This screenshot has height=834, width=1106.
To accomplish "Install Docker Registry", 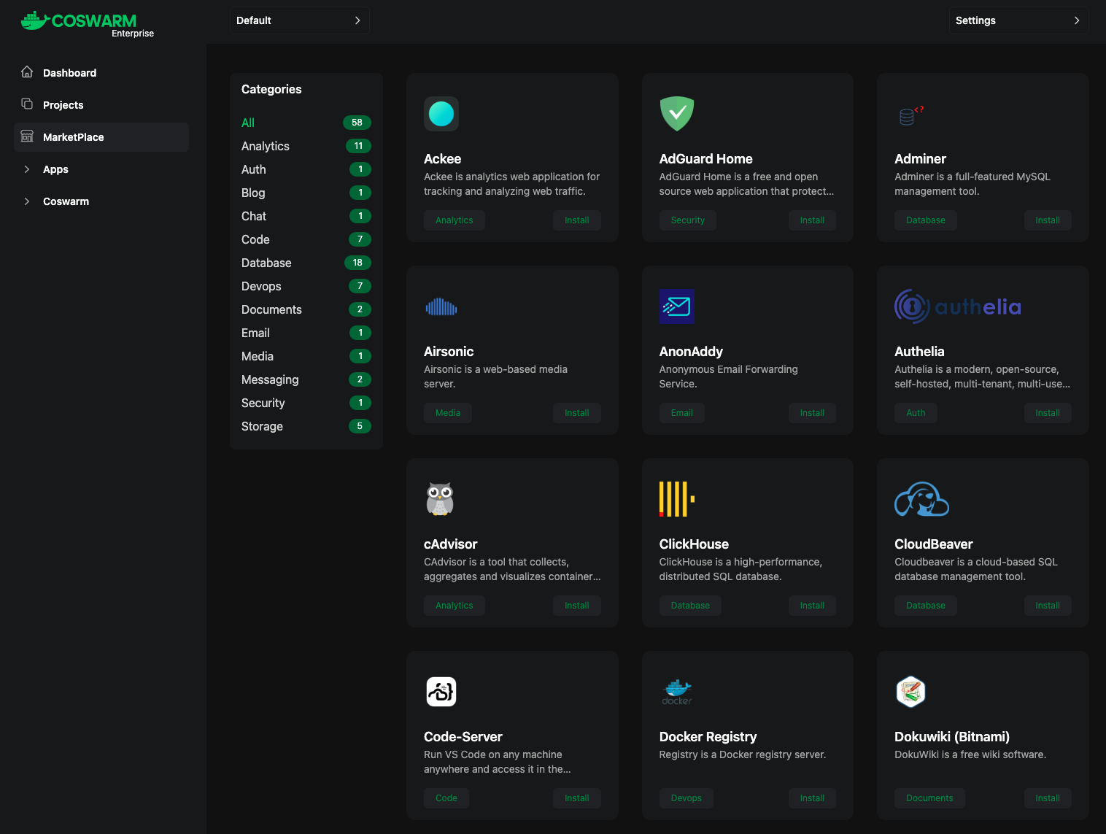I will click(812, 798).
